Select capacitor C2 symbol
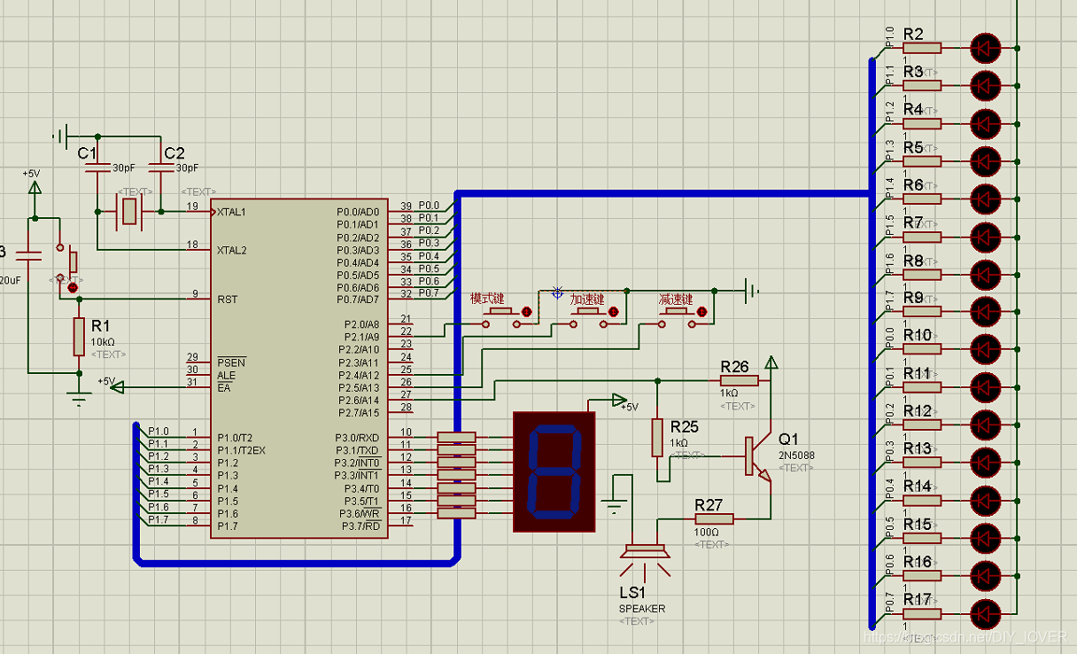 (x=160, y=168)
